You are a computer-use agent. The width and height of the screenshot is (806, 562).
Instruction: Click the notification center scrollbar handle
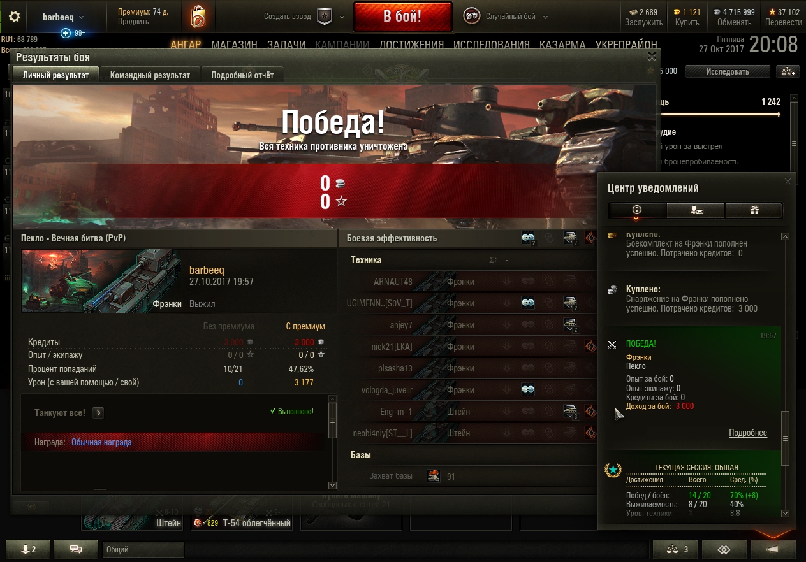click(786, 438)
